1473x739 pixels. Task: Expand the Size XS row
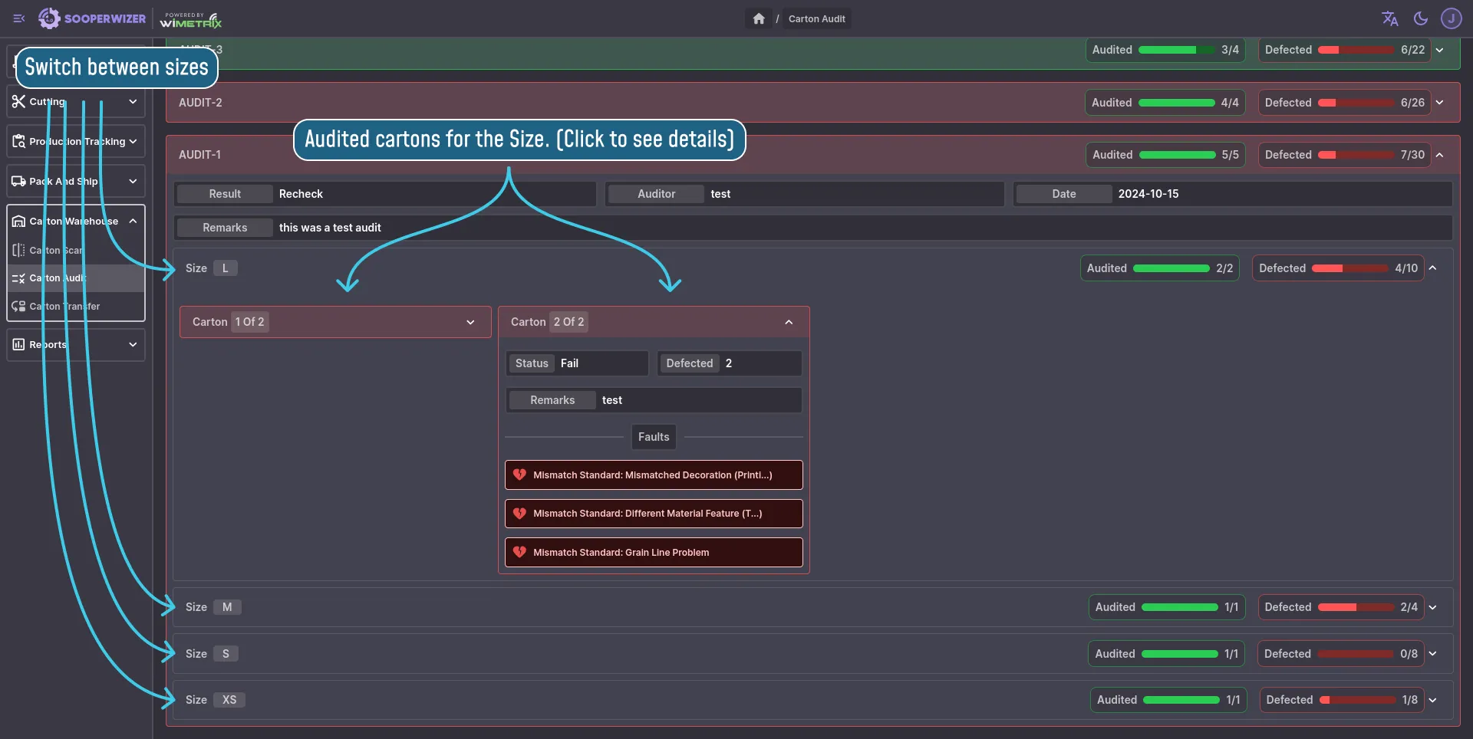coord(1432,700)
